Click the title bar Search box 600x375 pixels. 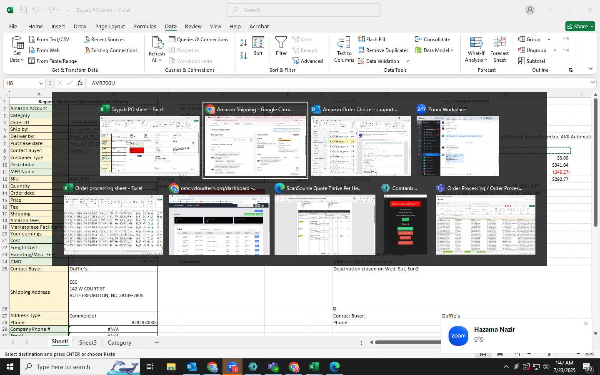303,10
